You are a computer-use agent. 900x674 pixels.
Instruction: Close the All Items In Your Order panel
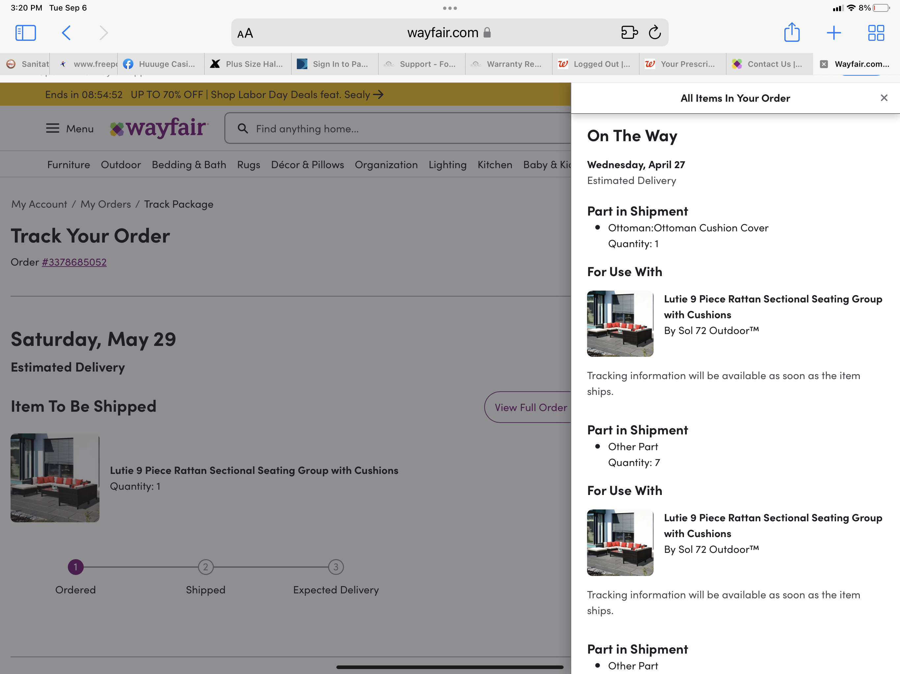884,98
